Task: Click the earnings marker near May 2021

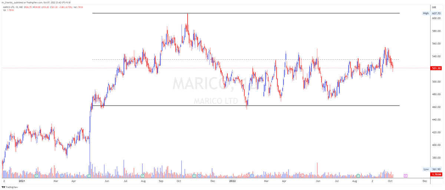Action: click(89, 176)
